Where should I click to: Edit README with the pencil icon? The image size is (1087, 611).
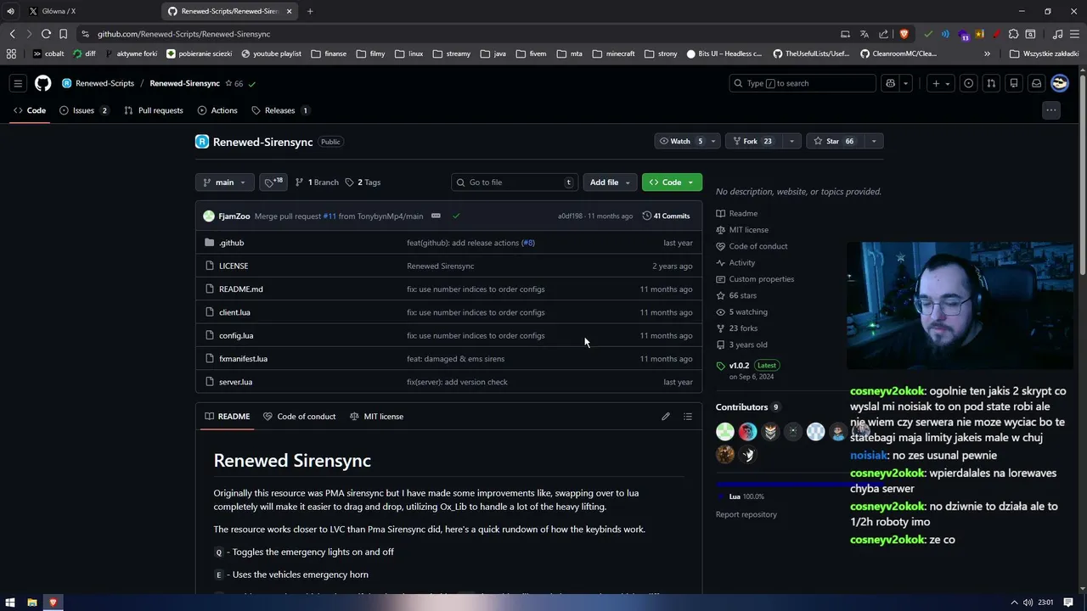[666, 417]
